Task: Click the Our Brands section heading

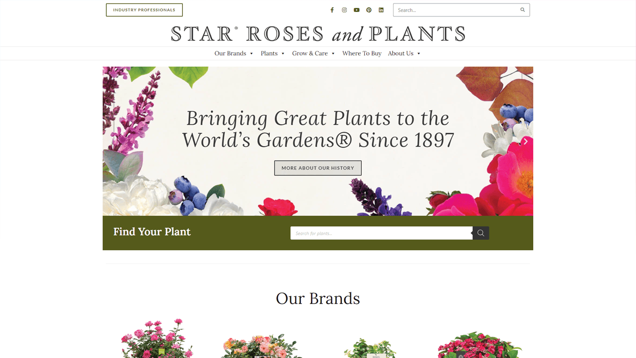Action: [318, 298]
